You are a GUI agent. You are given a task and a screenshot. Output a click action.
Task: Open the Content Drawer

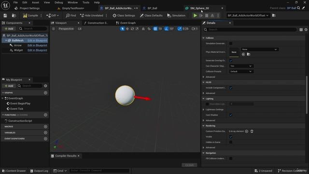pos(14,171)
